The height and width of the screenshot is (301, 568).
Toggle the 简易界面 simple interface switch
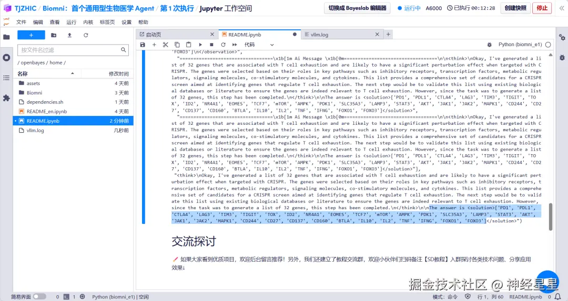[39, 297]
